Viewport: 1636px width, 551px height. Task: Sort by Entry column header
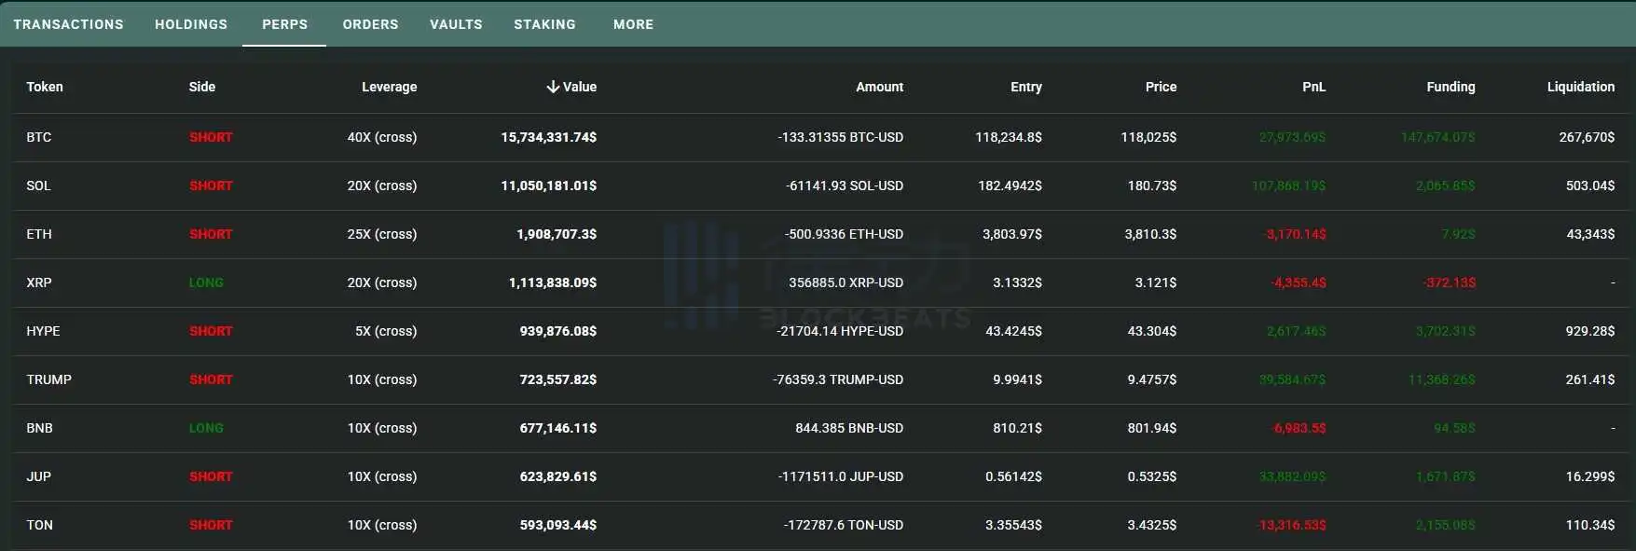(1026, 87)
